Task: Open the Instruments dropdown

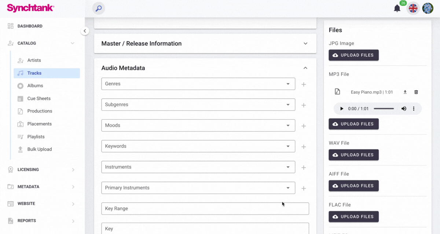Action: click(x=198, y=167)
